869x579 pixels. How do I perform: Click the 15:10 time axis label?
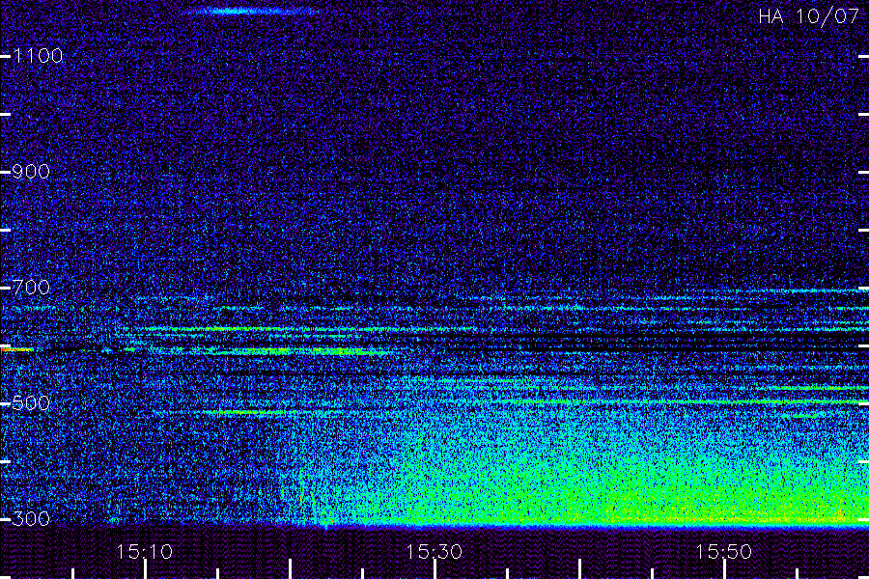(x=144, y=552)
